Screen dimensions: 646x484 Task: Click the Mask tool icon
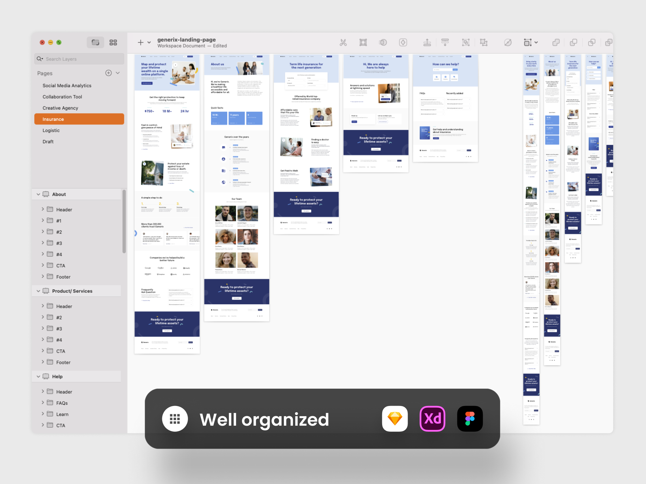click(x=383, y=42)
